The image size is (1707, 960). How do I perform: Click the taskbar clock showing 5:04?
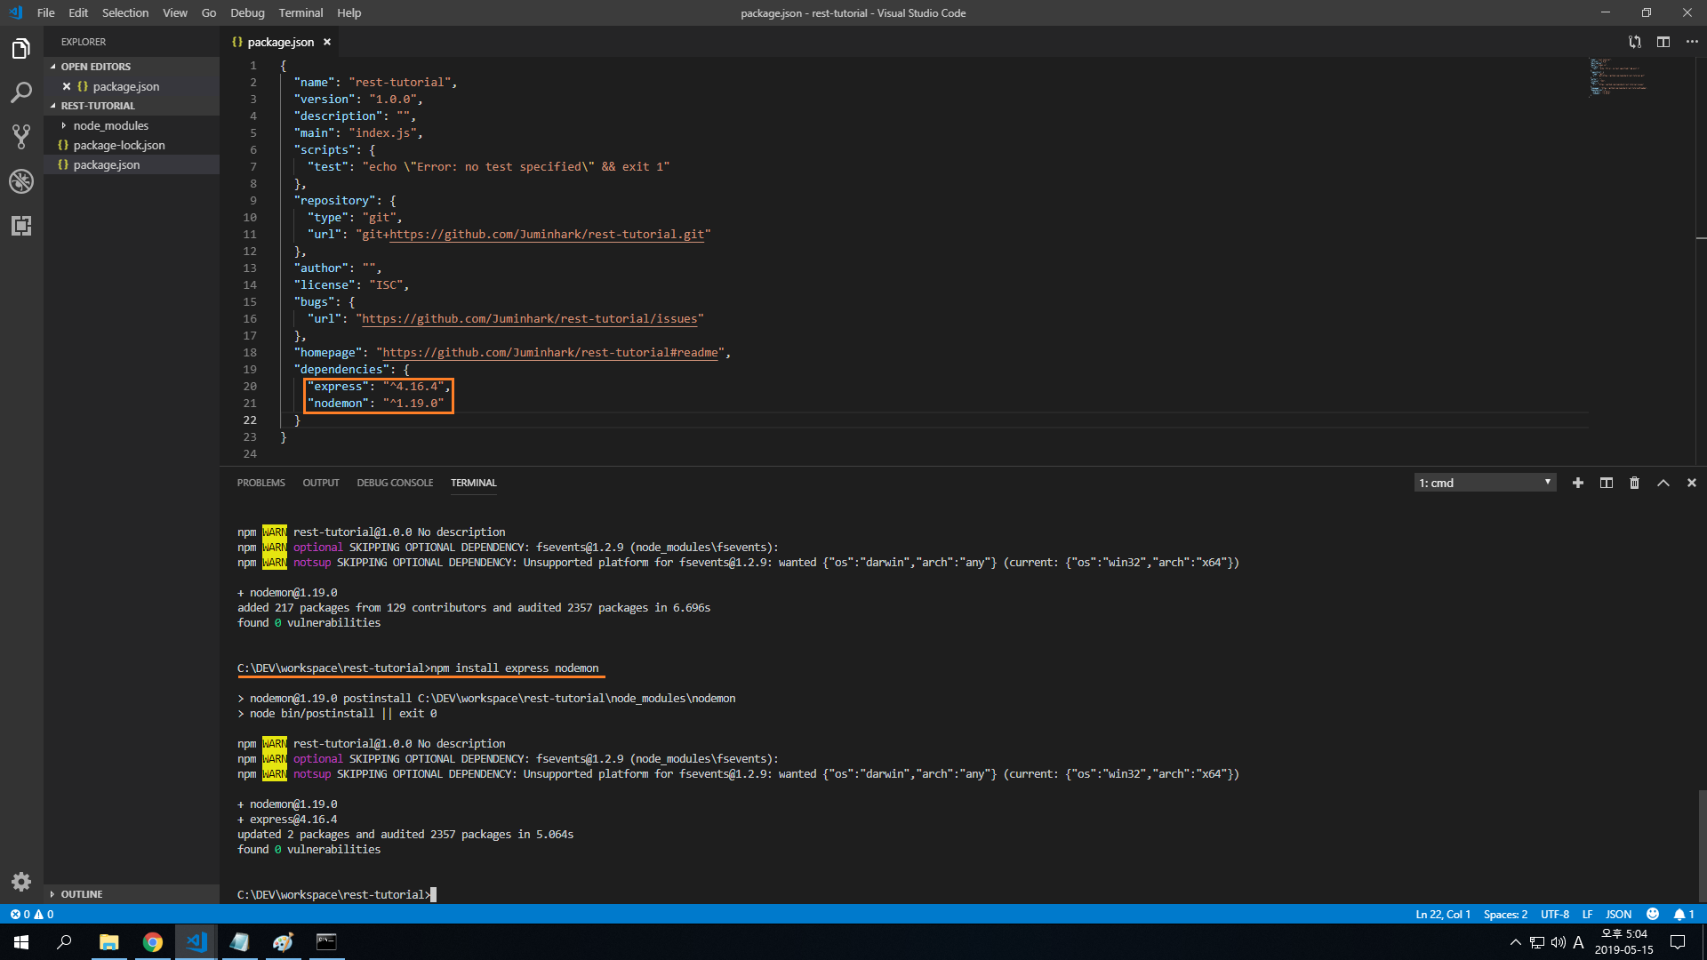pos(1623,942)
